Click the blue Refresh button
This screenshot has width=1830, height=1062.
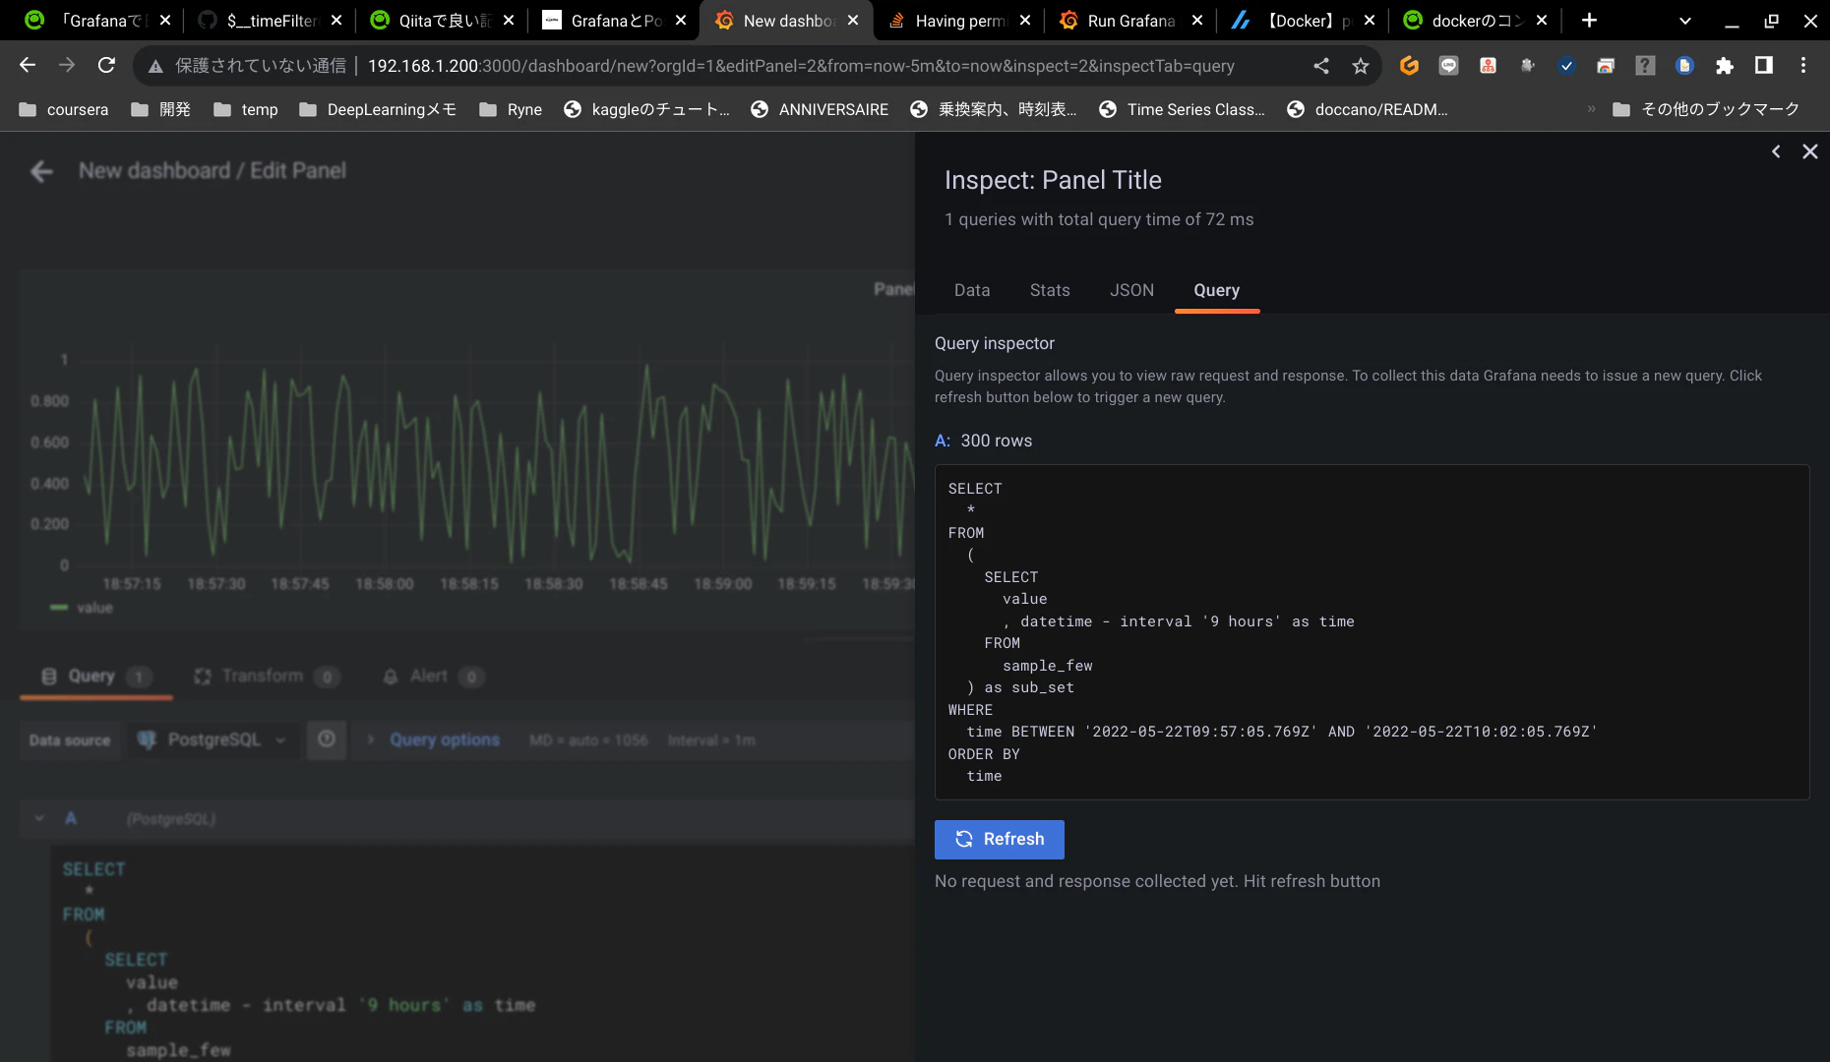click(1000, 839)
